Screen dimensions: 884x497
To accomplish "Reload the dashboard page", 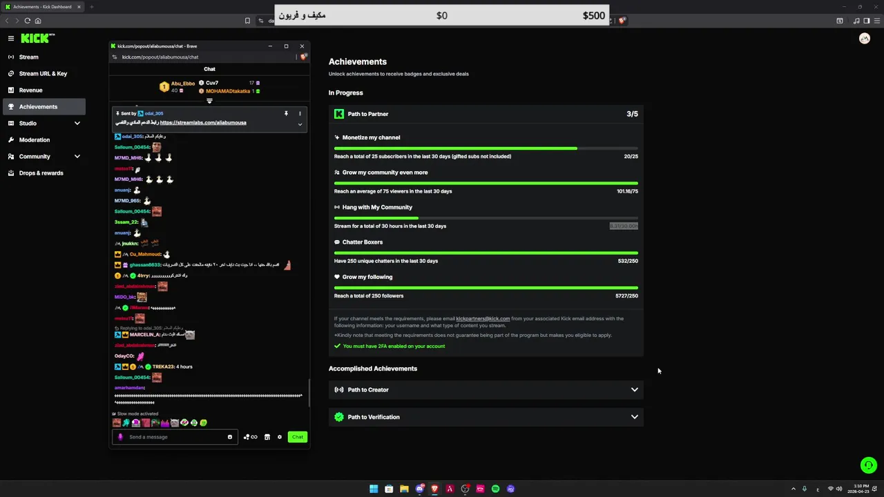I will (x=27, y=21).
